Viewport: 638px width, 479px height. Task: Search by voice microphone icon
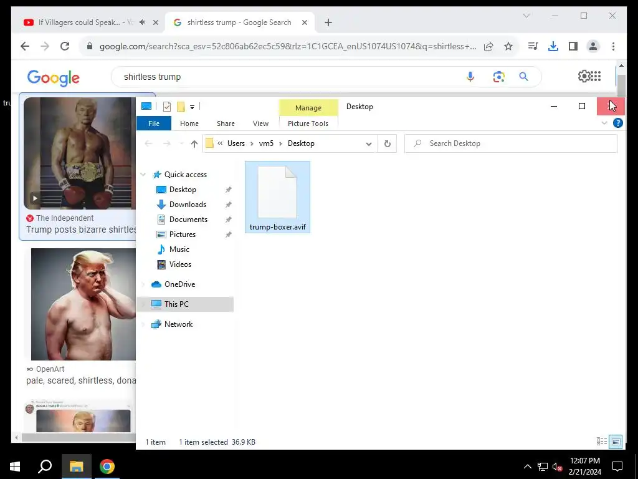point(470,77)
